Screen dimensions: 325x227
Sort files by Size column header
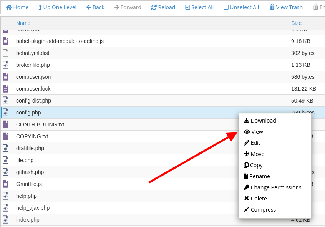click(296, 23)
